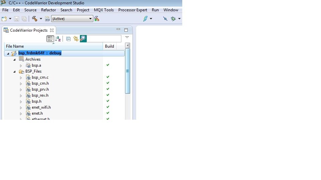Maximize the CodeWarrior Projects panel
This screenshot has width=321, height=180.
[x=126, y=30]
